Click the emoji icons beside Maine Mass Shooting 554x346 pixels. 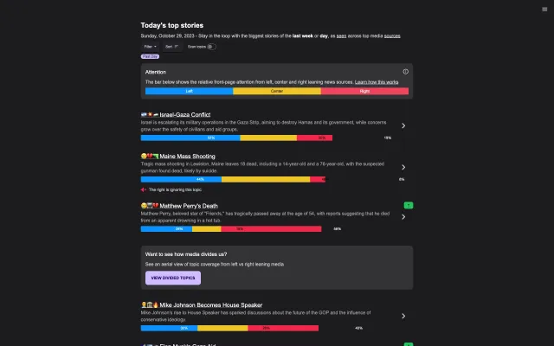[x=149, y=156]
